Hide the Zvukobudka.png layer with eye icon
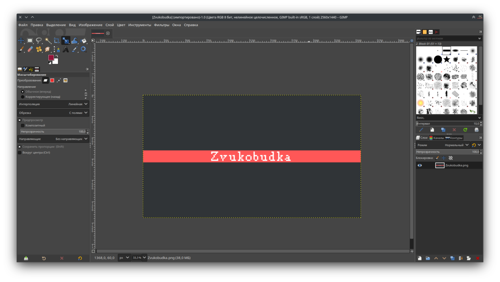 420,165
